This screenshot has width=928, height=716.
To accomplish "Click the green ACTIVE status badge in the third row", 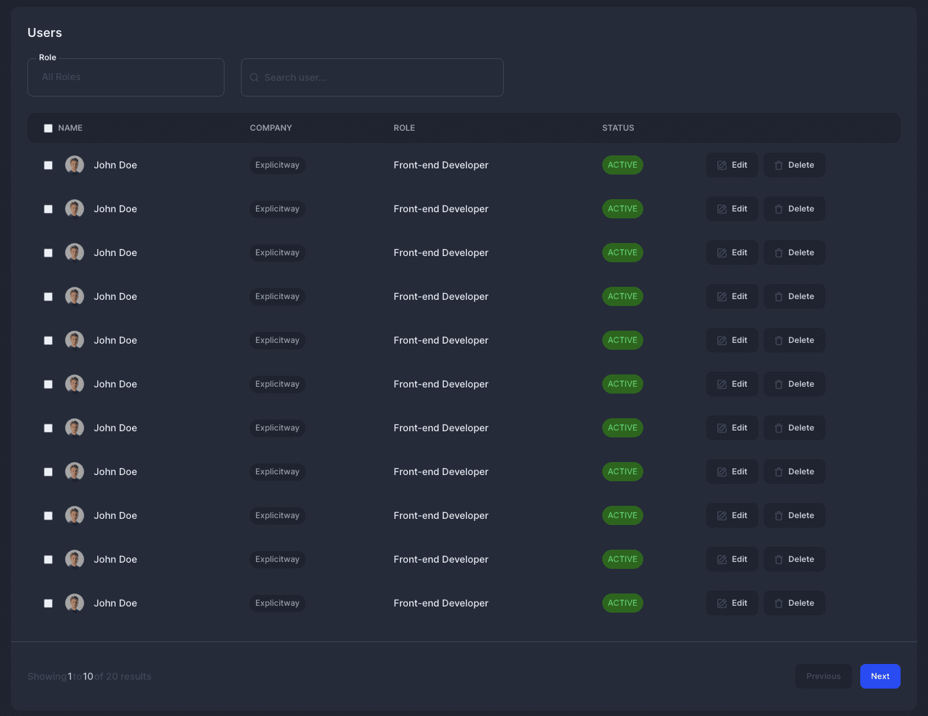I will tap(622, 253).
